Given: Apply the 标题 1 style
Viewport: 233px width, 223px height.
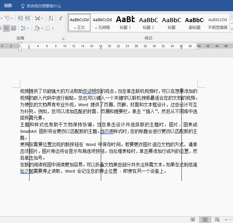Looking at the screenshot, I should [x=125, y=22].
